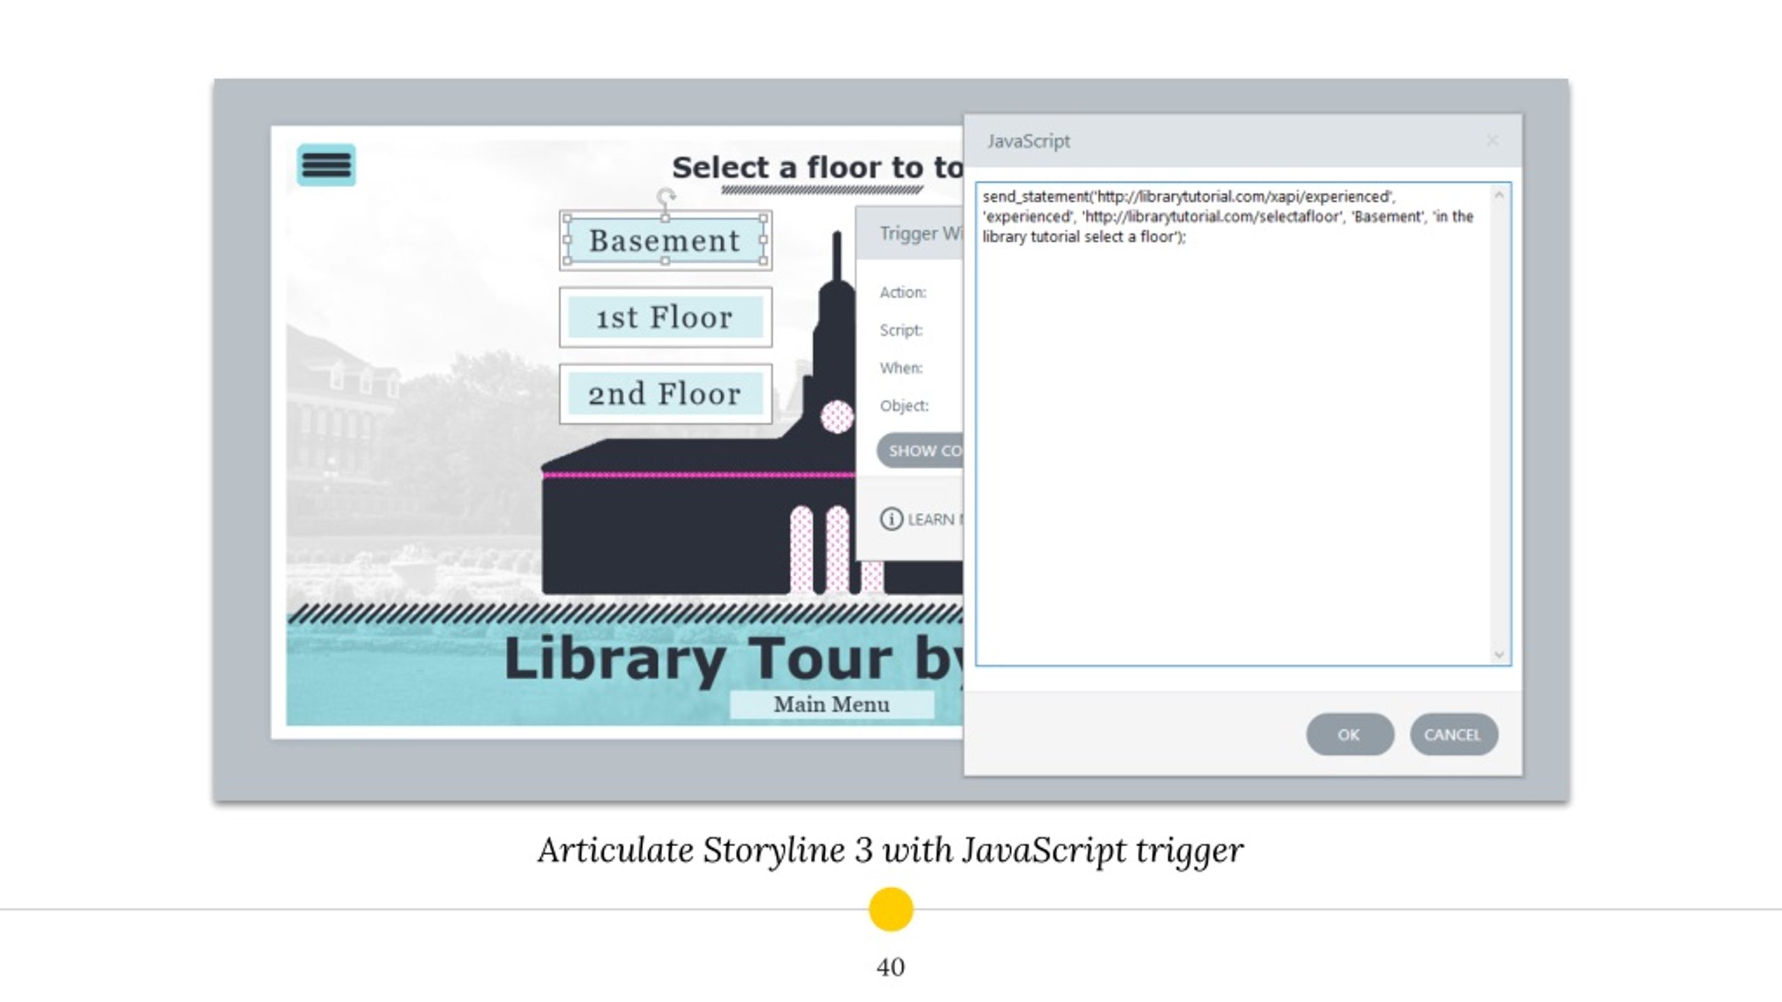Image resolution: width=1782 pixels, height=1002 pixels.
Task: Select the Basement button on the slide
Action: 665,241
